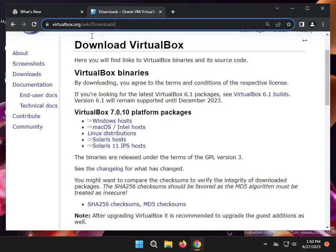
Task: Follow the VirtualBox 6.1 builds link
Action: 261,94
